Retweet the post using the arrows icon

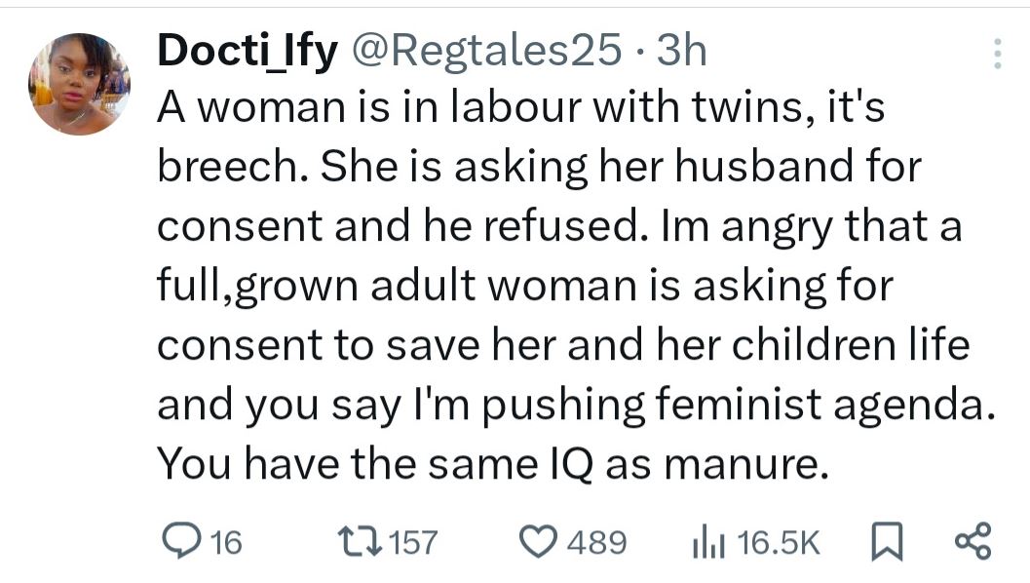(358, 541)
